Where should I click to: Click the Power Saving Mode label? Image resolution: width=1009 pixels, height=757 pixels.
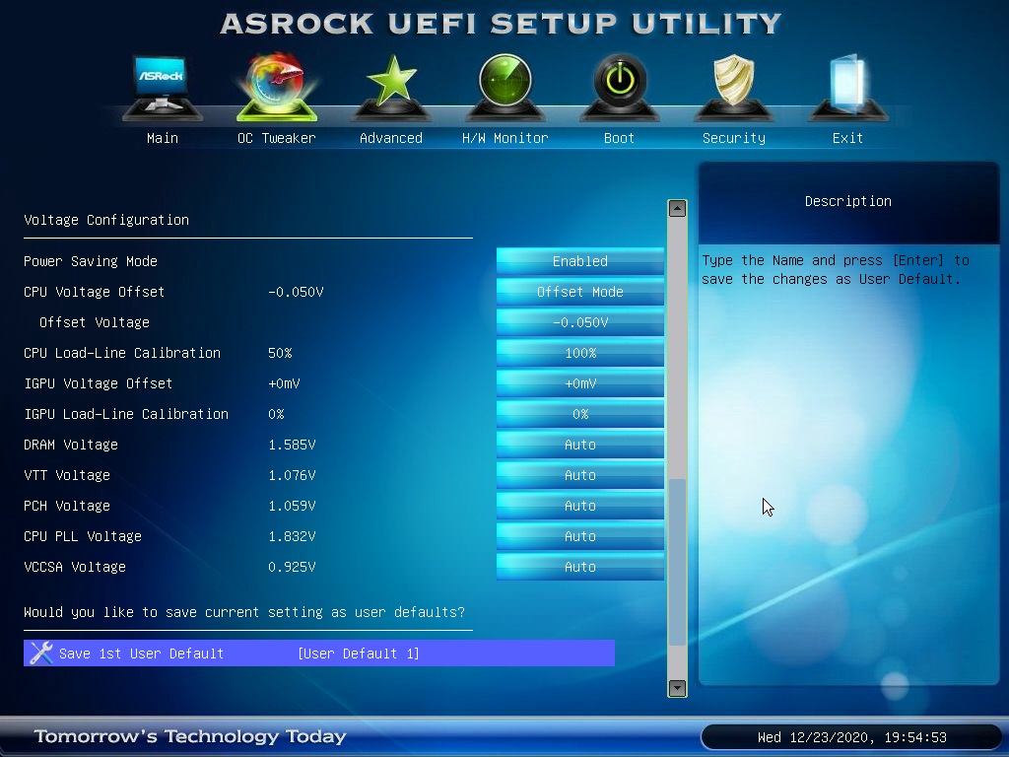pyautogui.click(x=91, y=260)
